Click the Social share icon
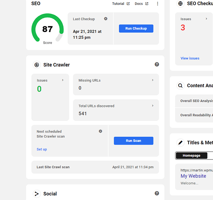The width and height of the screenshot is (213, 200). click(x=36, y=194)
